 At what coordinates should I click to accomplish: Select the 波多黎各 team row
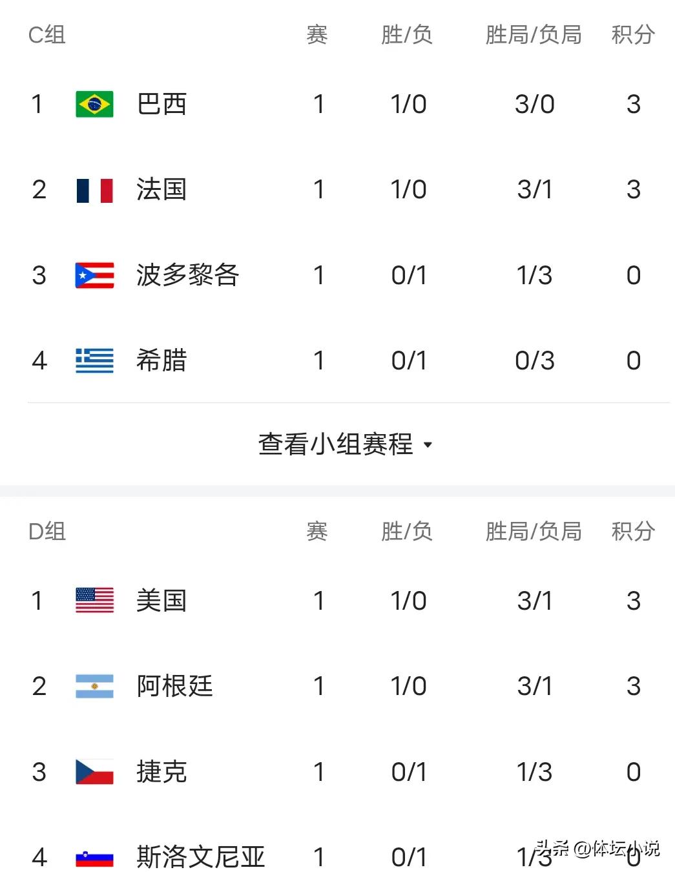tap(337, 275)
